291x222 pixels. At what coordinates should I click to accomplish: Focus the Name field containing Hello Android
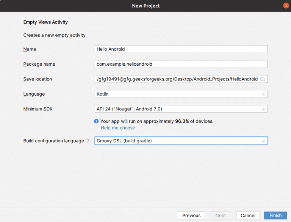click(181, 49)
